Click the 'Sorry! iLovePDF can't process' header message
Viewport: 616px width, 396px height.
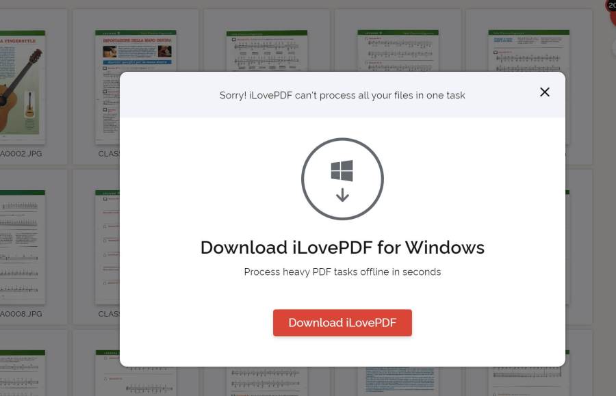click(342, 96)
